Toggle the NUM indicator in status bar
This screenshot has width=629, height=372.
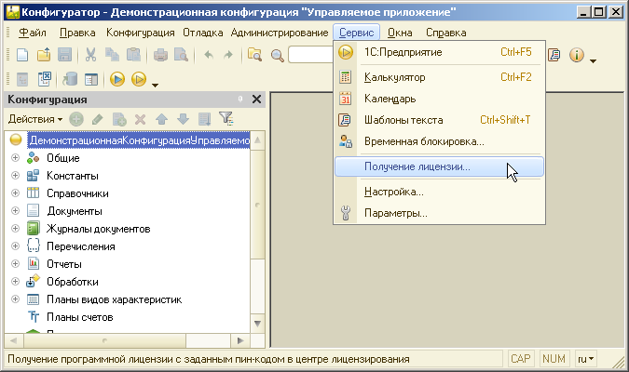[554, 359]
